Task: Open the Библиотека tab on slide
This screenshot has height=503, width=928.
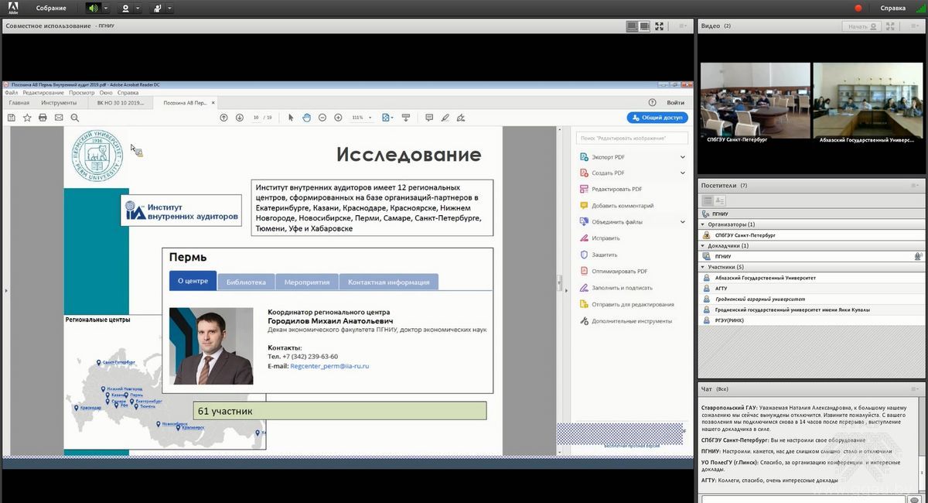Action: pos(246,282)
